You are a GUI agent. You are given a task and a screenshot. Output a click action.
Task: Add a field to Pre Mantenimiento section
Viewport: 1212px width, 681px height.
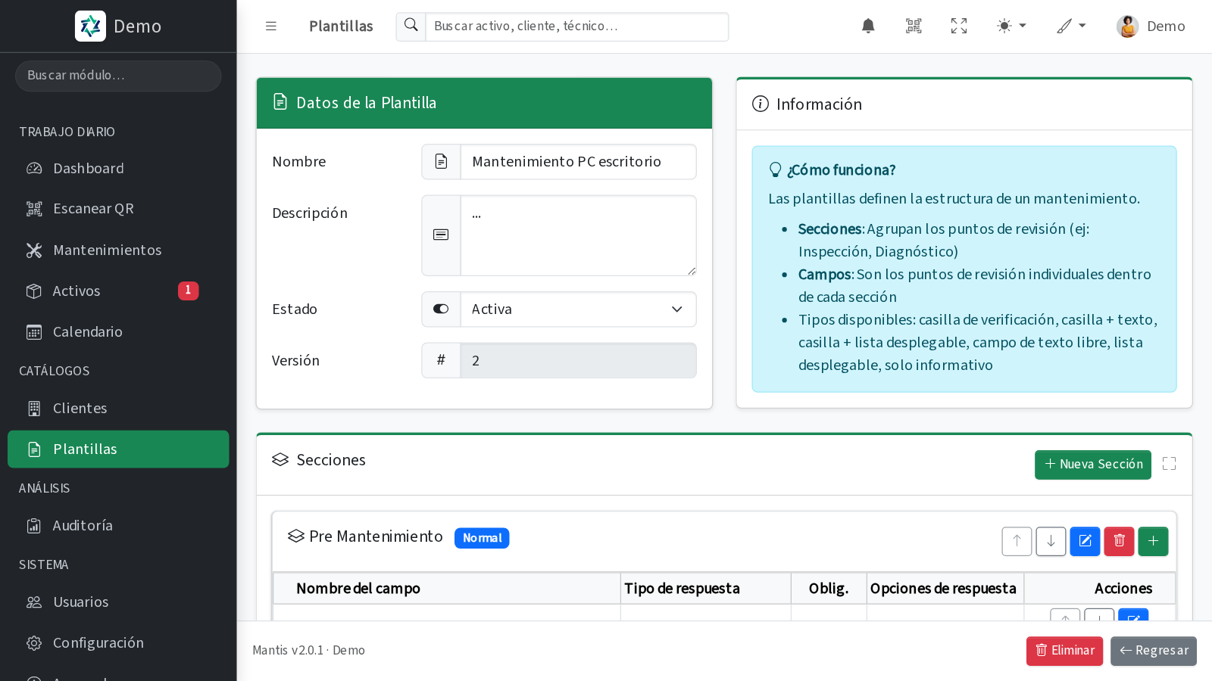point(1153,541)
